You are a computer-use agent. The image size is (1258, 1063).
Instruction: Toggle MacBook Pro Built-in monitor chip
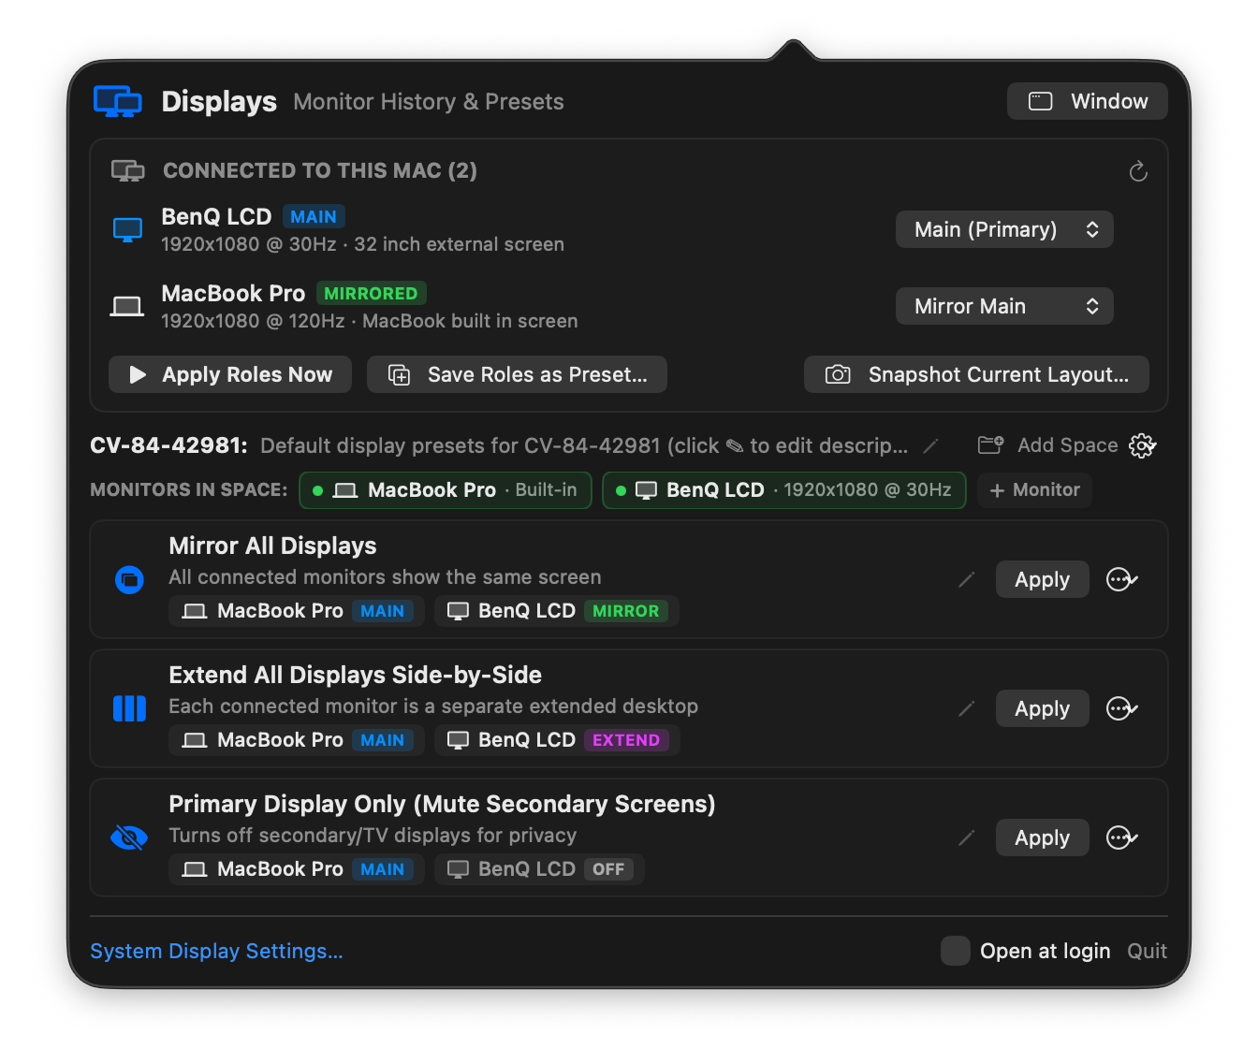tap(446, 490)
